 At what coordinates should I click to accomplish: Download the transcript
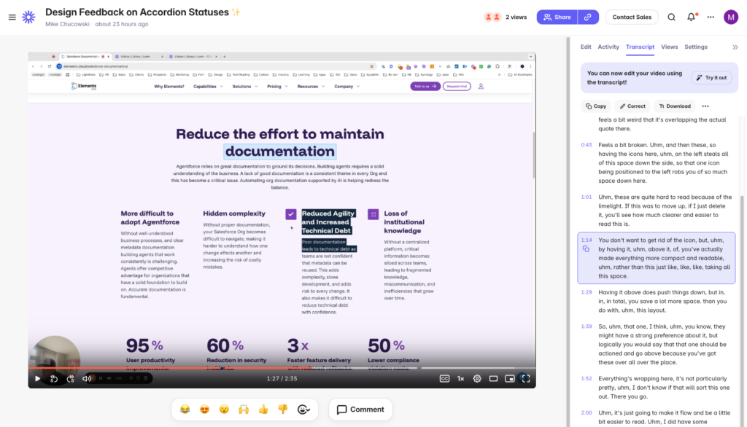pyautogui.click(x=674, y=106)
